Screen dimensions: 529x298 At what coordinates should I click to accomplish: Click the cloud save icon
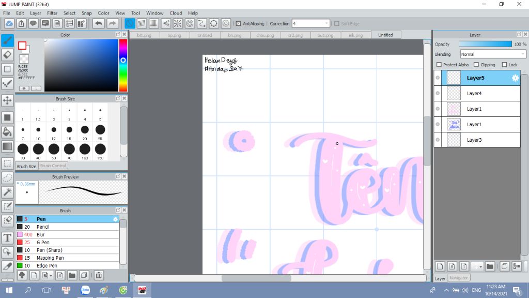[9, 24]
